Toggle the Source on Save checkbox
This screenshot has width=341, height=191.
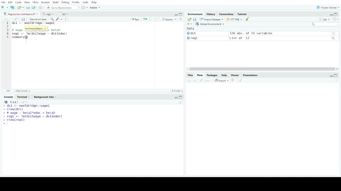pos(28,20)
